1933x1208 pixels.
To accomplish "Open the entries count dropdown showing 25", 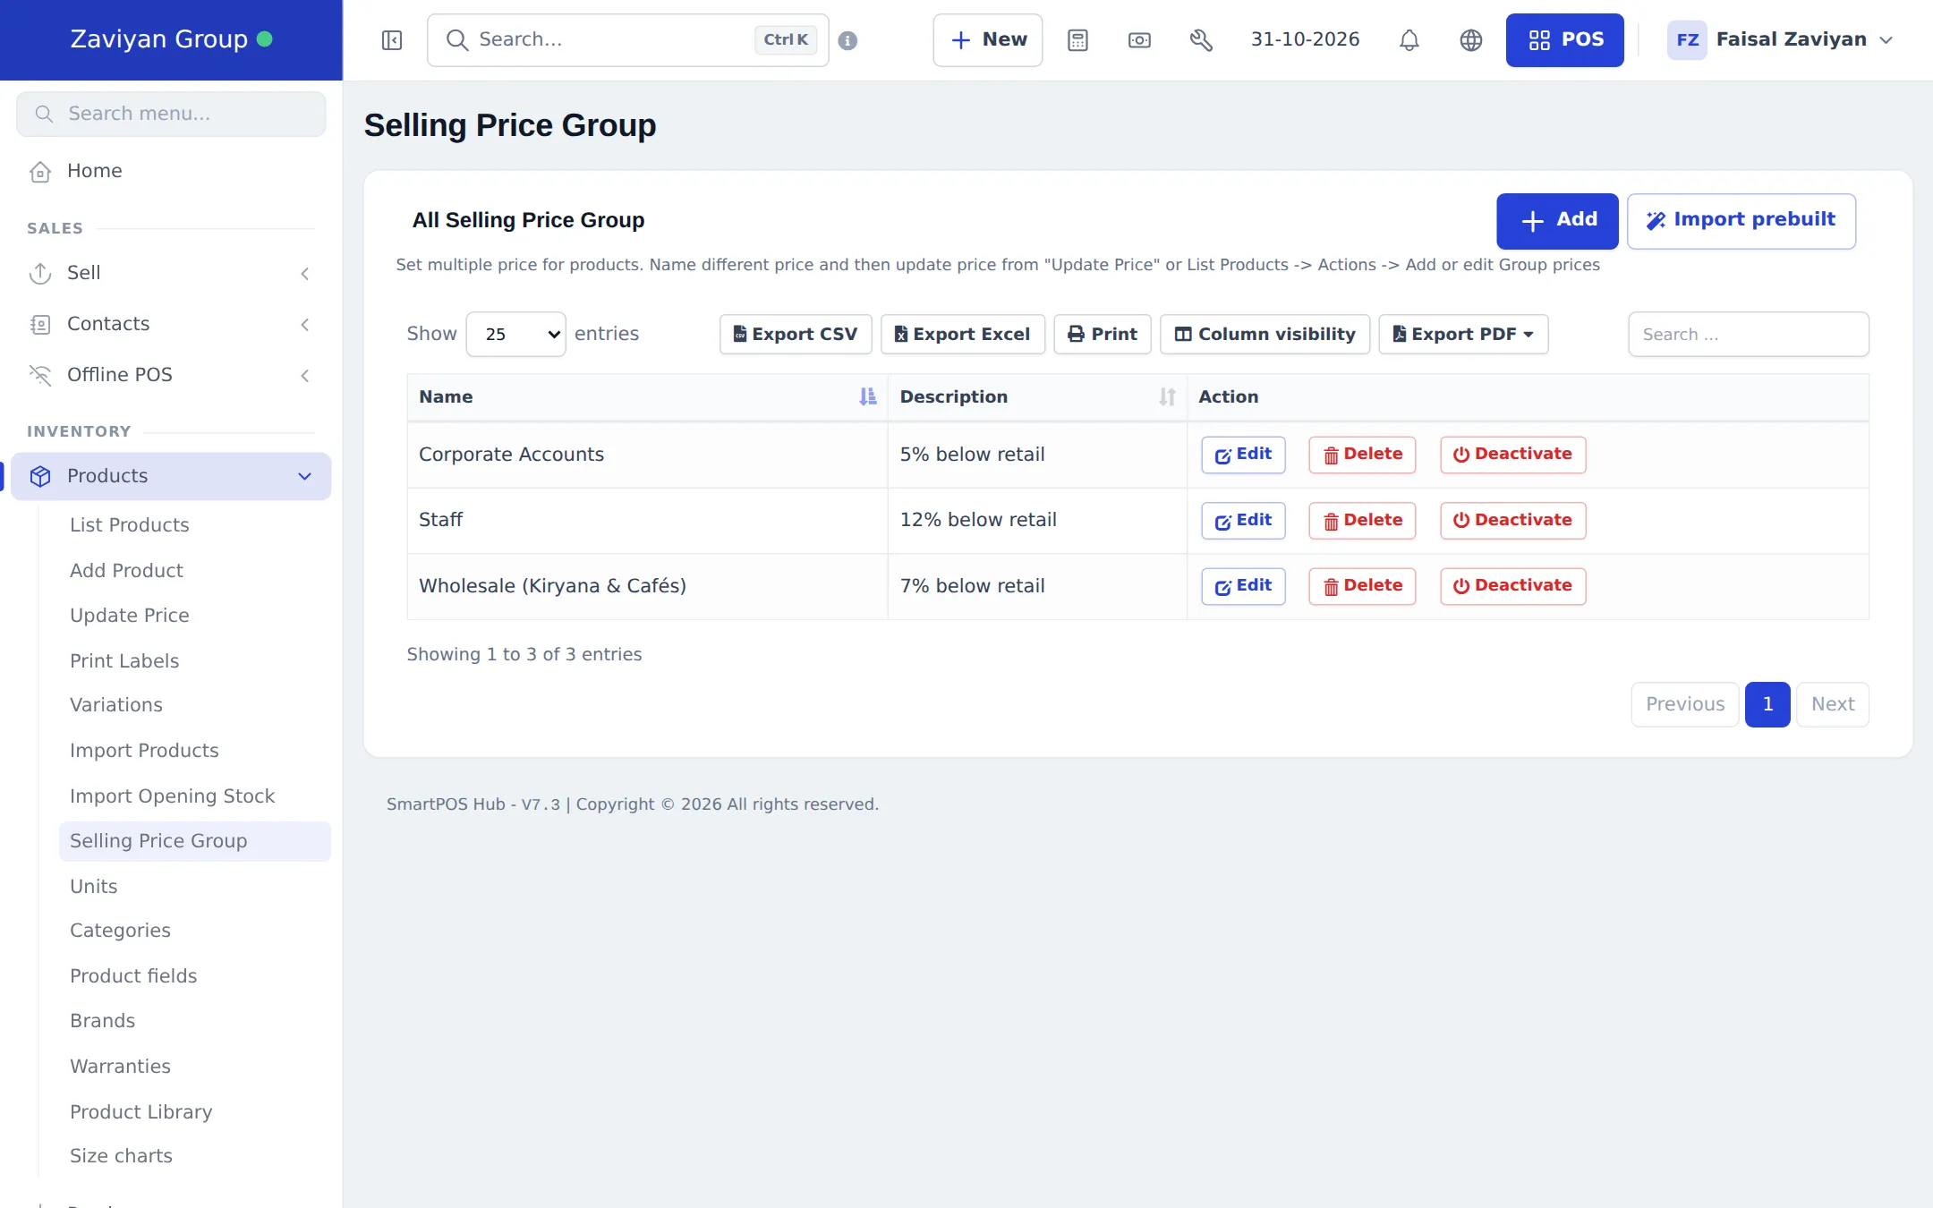I will point(515,335).
